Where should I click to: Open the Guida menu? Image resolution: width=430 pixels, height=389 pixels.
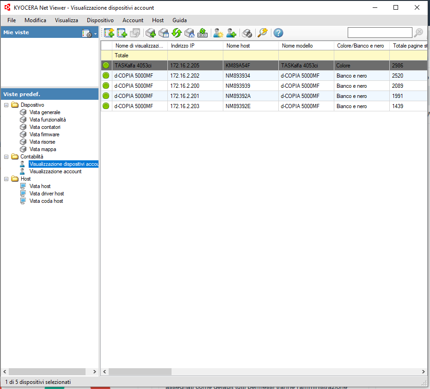179,20
